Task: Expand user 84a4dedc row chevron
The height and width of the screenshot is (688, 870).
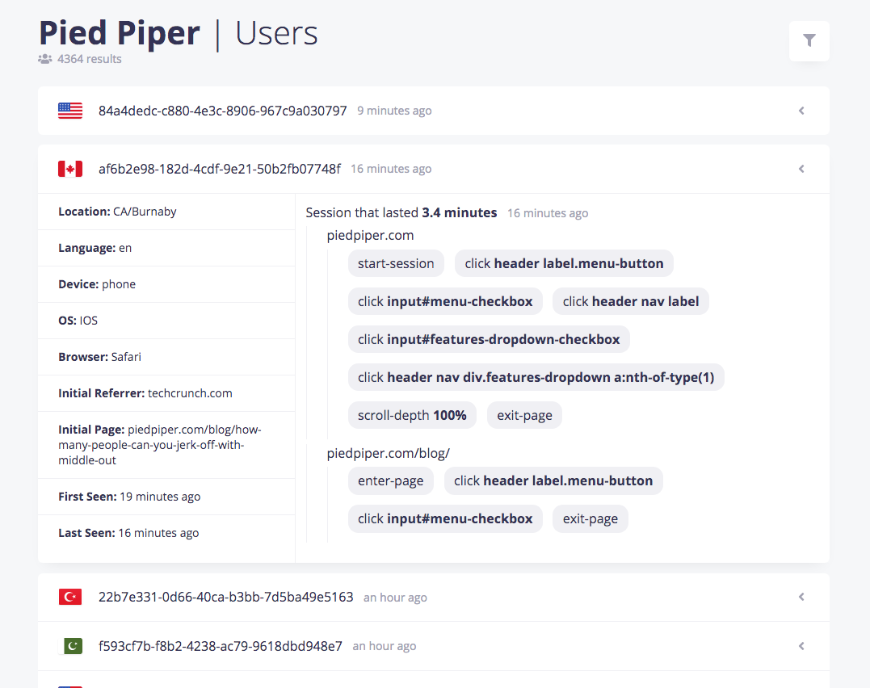Action: [801, 111]
